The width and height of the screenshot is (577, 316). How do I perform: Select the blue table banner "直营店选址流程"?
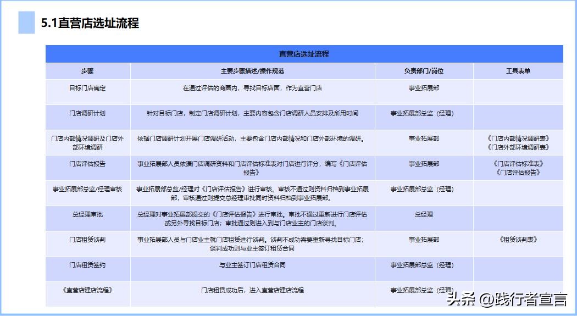click(304, 54)
